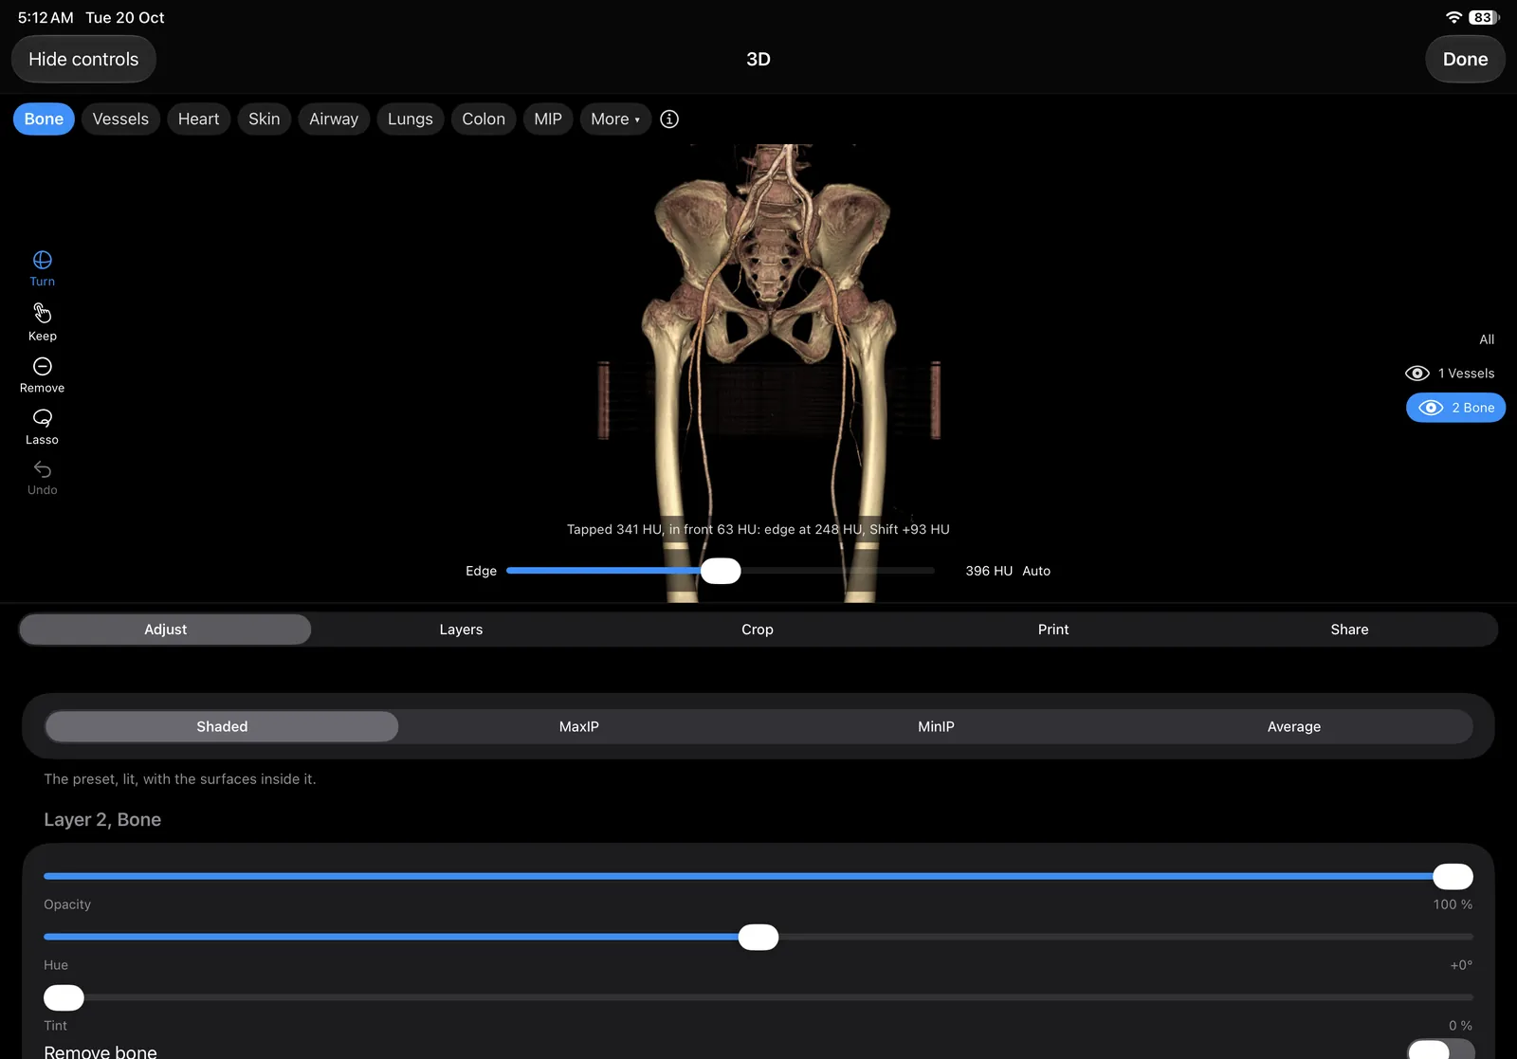Open the Adjust tab
This screenshot has height=1059, width=1517.
(x=165, y=630)
